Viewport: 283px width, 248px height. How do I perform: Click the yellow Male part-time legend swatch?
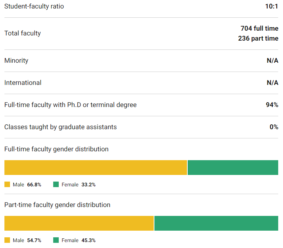(7, 240)
